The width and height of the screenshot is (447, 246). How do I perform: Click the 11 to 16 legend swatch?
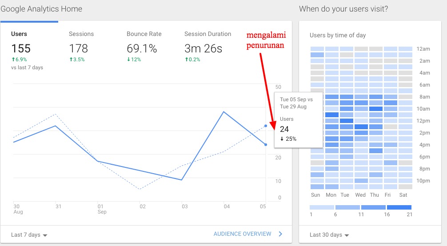tap(373, 207)
